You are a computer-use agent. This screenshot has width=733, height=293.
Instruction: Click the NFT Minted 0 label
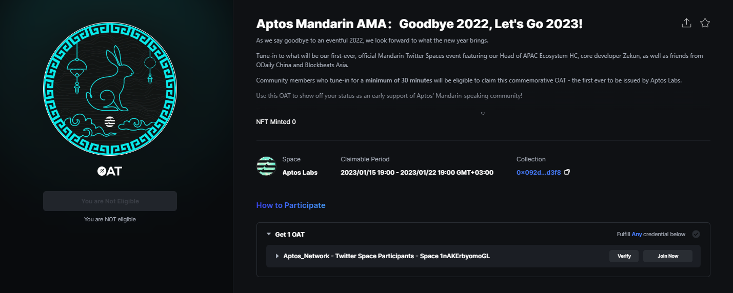(x=276, y=122)
